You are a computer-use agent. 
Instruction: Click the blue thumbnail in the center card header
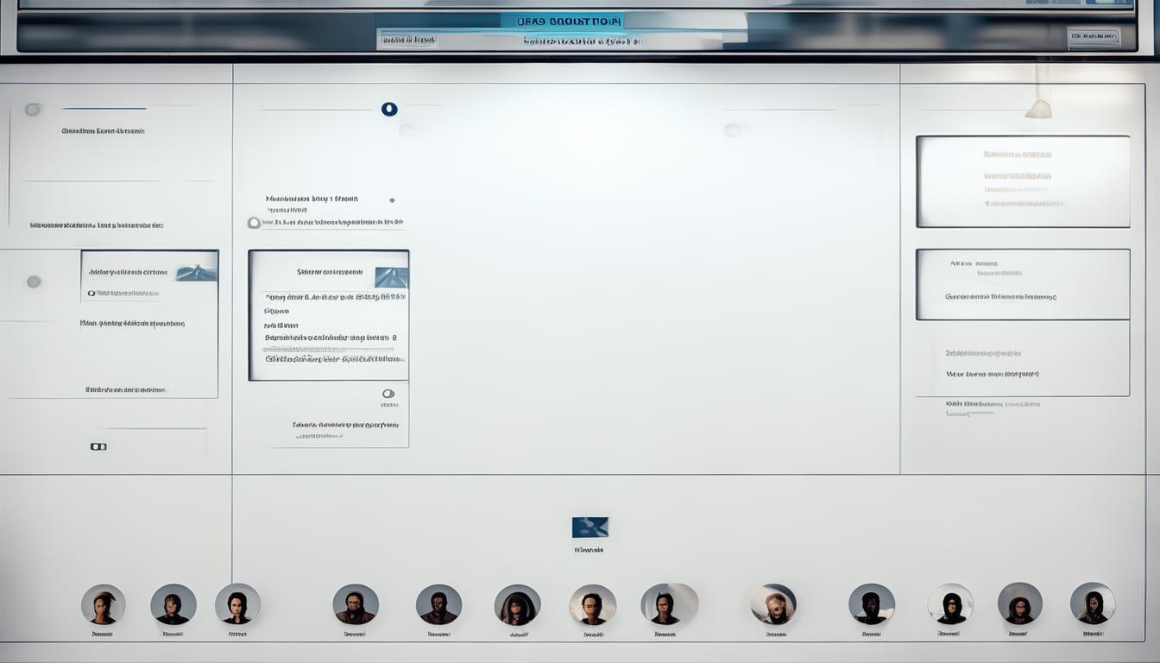[x=392, y=277]
